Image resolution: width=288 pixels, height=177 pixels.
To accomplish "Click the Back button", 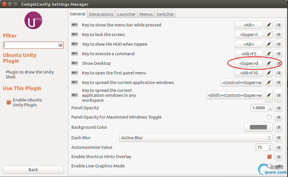I will (33, 169).
